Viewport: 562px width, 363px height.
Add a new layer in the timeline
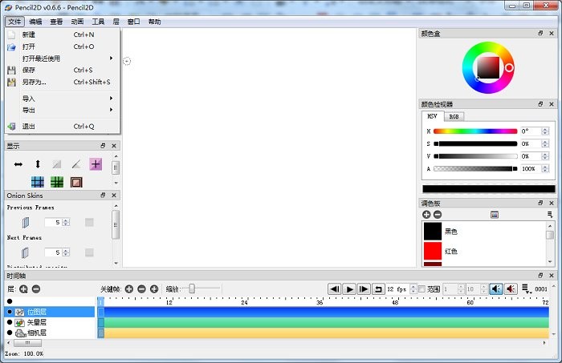point(23,288)
